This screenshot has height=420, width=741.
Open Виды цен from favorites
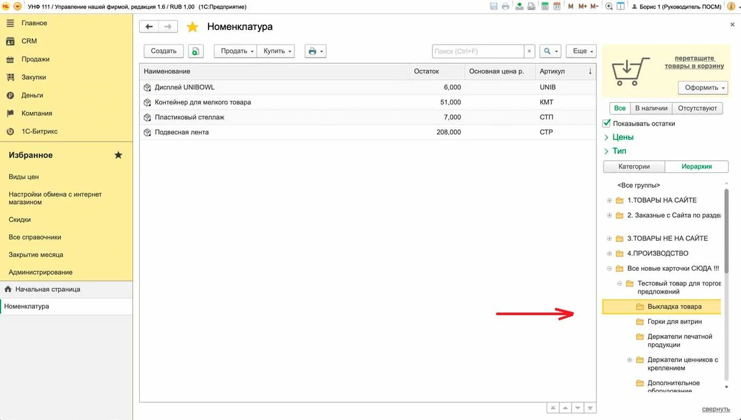24,177
